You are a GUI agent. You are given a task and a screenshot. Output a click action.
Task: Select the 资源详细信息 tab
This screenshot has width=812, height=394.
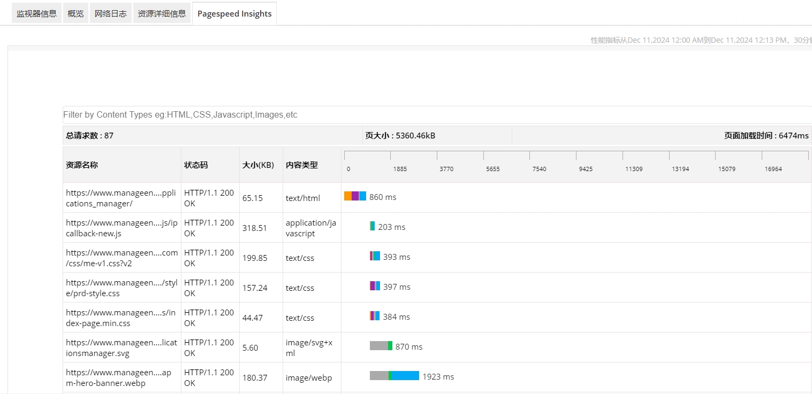click(x=162, y=14)
